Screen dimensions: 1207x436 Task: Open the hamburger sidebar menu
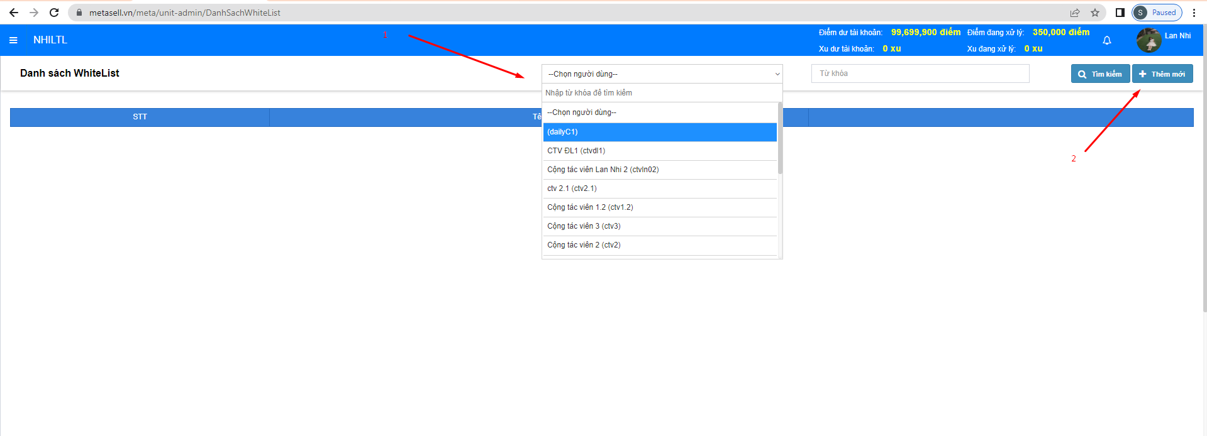[x=13, y=40]
